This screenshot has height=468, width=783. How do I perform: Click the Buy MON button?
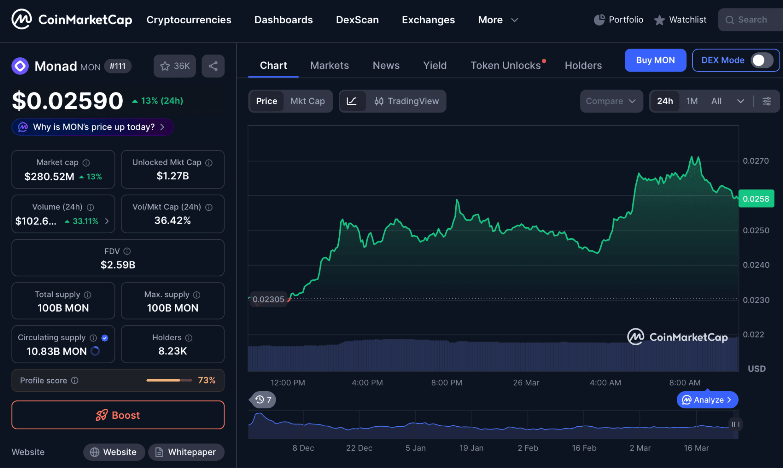tap(655, 60)
